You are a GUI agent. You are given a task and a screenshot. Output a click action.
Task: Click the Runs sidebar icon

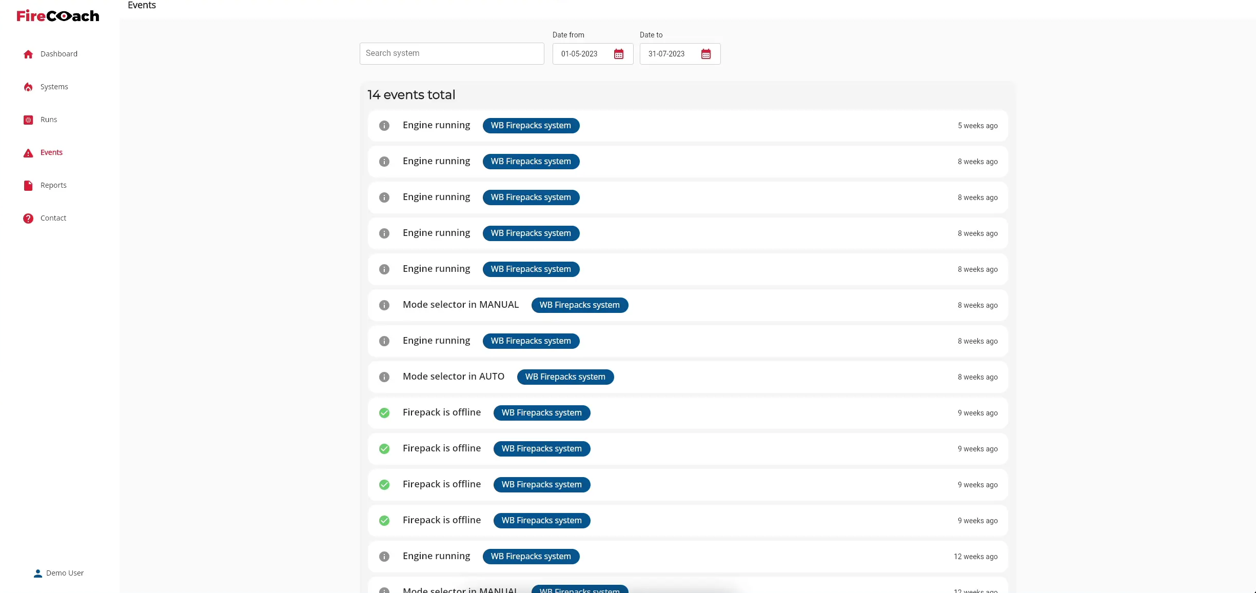[28, 120]
